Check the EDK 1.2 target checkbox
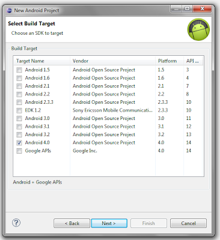 click(x=19, y=110)
